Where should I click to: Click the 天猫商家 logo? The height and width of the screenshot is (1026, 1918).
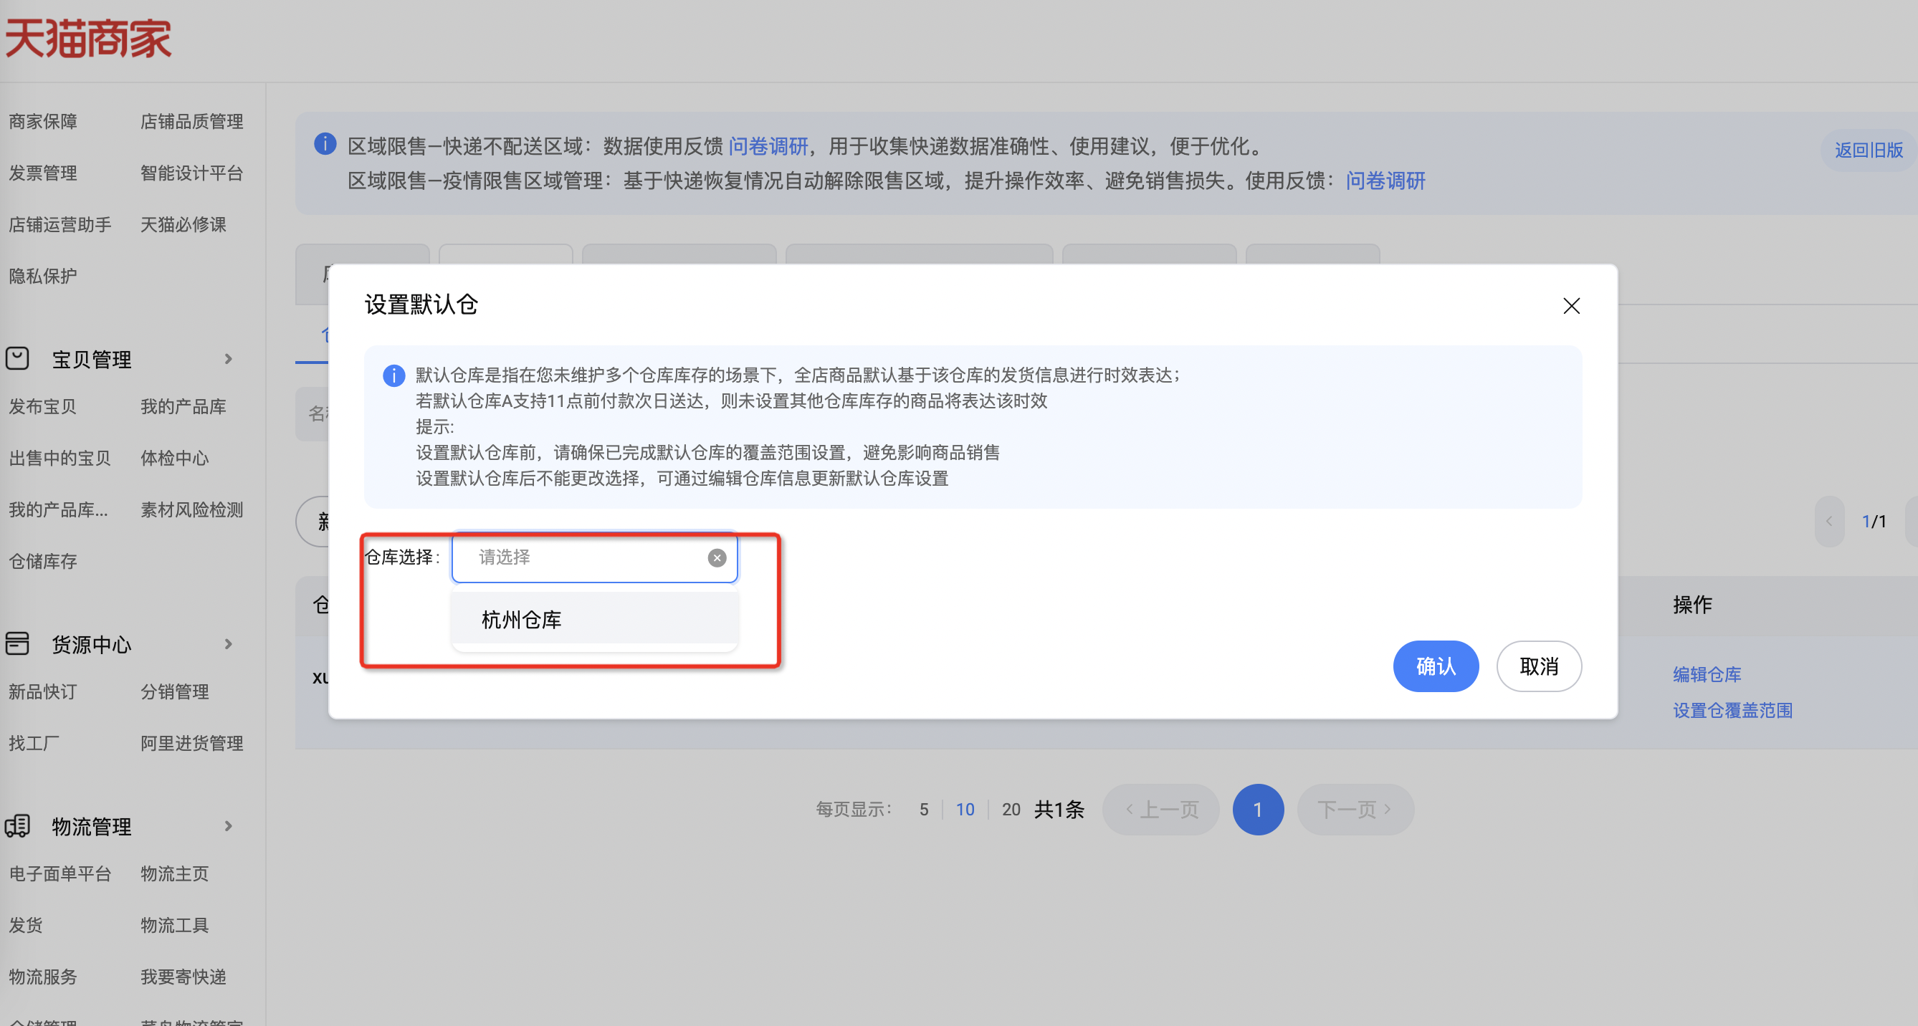tap(88, 38)
